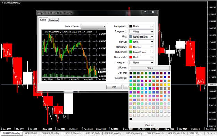Image resolution: width=217 pixels, height=136 pixels.
Task: Select the lone black swatch below white row
Action: click(131, 119)
